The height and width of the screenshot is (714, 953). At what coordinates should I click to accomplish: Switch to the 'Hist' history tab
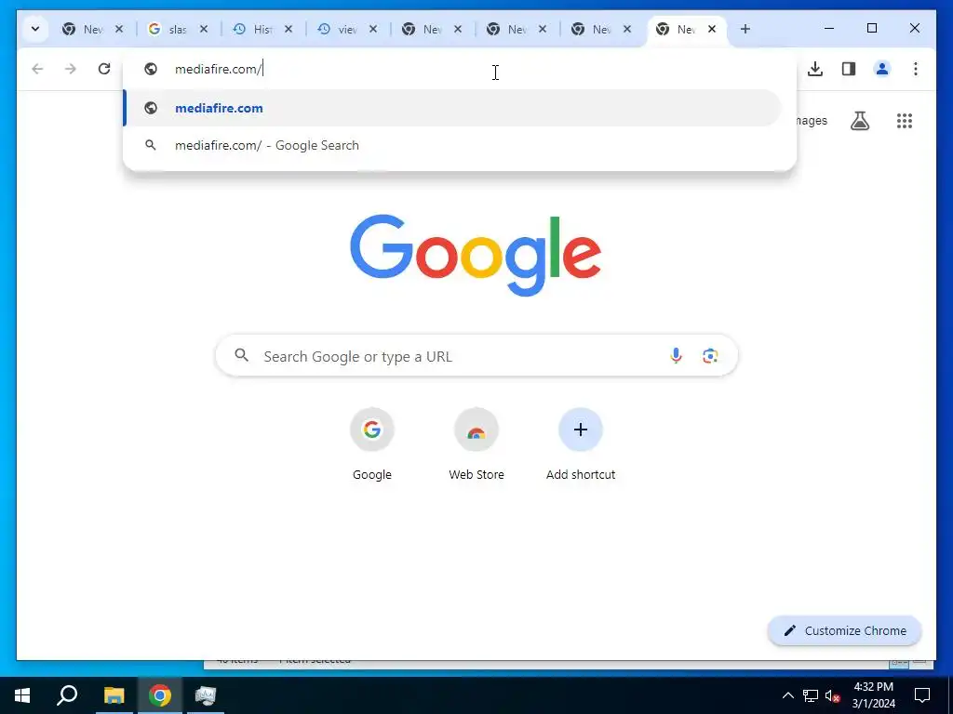[x=262, y=29]
